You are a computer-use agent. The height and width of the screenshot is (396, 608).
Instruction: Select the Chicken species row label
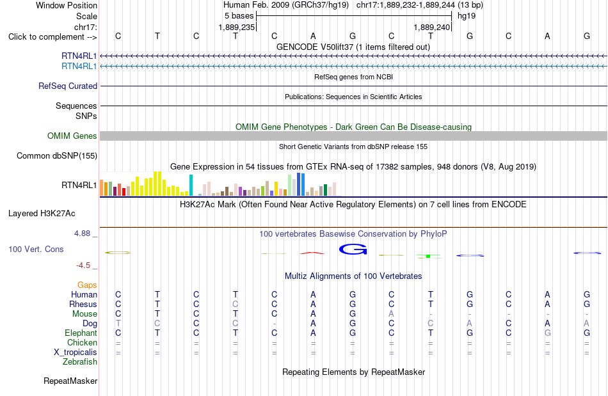coord(82,342)
